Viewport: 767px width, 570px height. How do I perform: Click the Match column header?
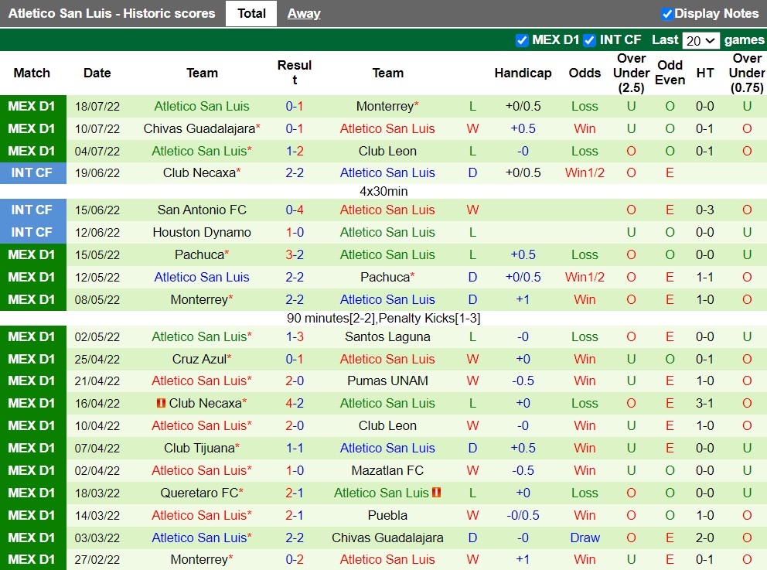32,73
